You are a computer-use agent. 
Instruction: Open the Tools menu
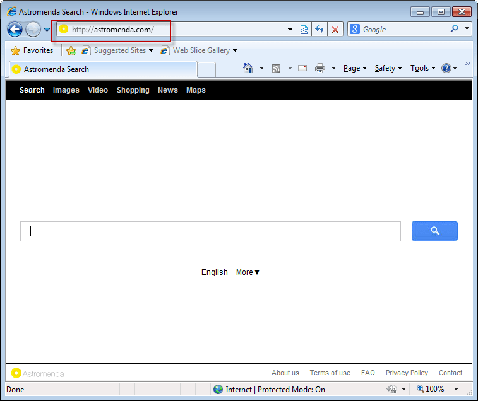[422, 68]
